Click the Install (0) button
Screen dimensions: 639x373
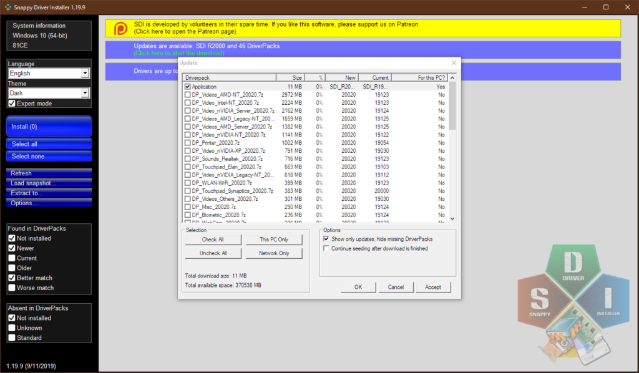[x=49, y=126]
